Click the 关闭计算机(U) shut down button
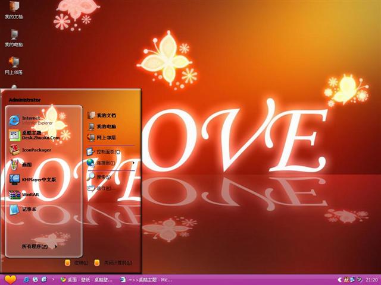This screenshot has height=285, width=381. click(x=113, y=263)
